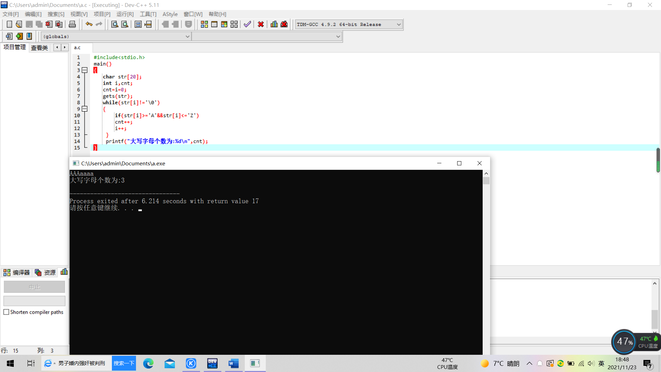
Task: Click the profile analysis bar chart icon
Action: coord(274,24)
